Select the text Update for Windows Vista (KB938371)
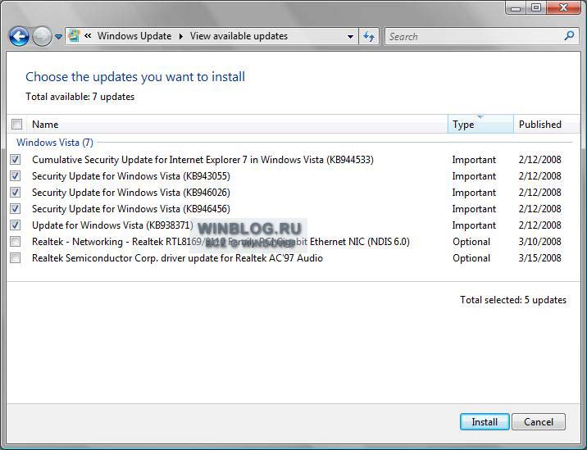Image resolution: width=587 pixels, height=450 pixels. pos(112,225)
